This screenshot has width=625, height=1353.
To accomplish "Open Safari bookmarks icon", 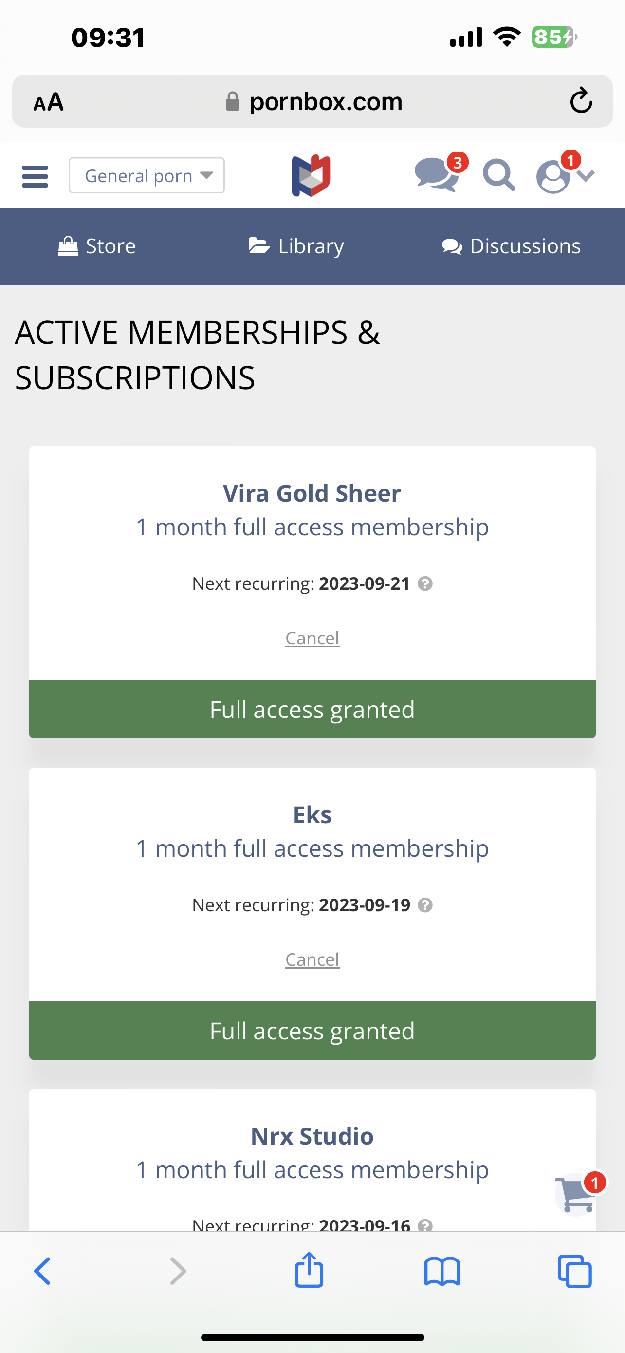I will [x=442, y=1271].
